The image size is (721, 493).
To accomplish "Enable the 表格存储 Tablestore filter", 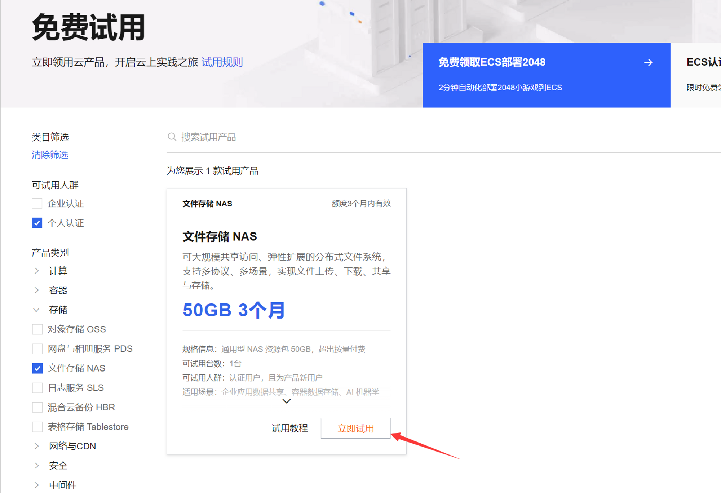I will pos(37,427).
